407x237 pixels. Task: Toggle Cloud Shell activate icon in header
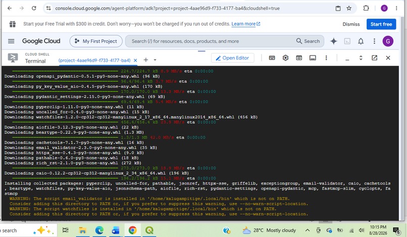[347, 41]
